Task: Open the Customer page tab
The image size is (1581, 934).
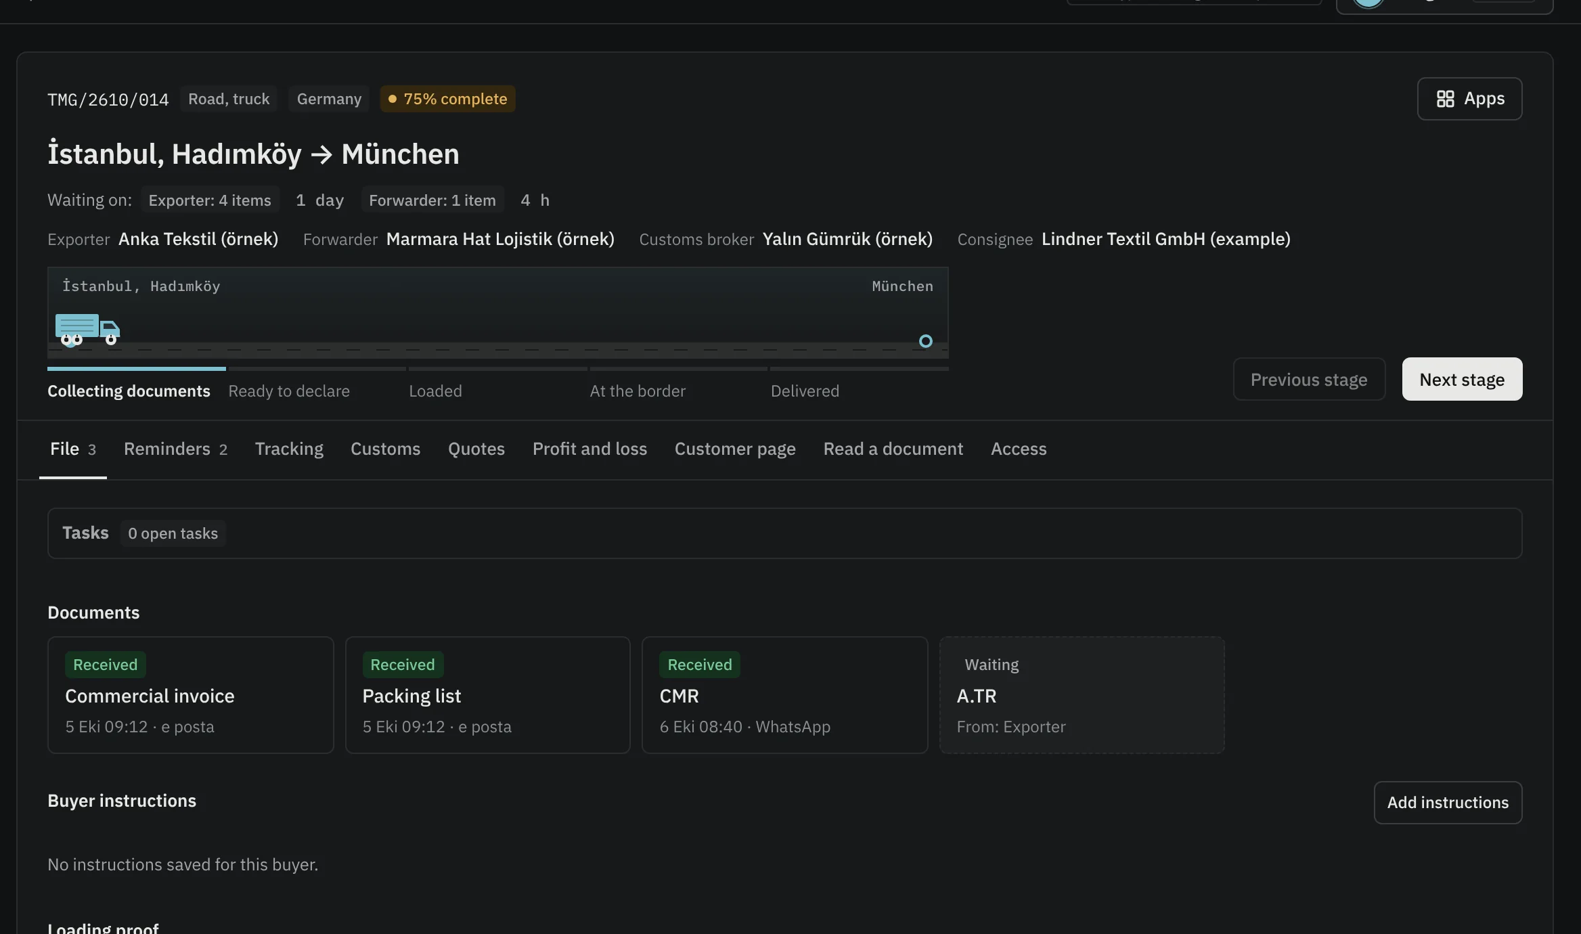Action: (735, 449)
